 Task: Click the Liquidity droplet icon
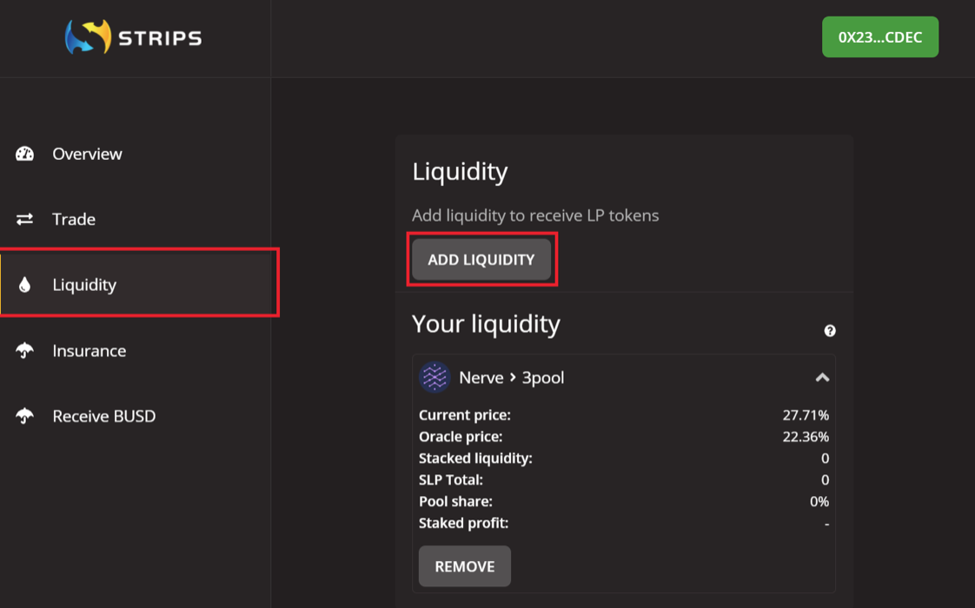[x=24, y=285]
